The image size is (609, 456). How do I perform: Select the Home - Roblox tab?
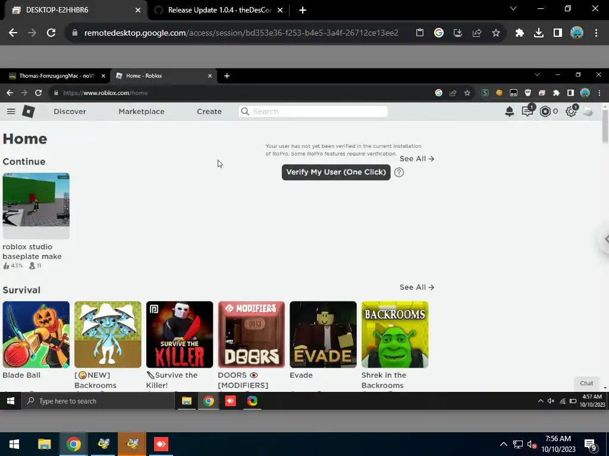[163, 75]
